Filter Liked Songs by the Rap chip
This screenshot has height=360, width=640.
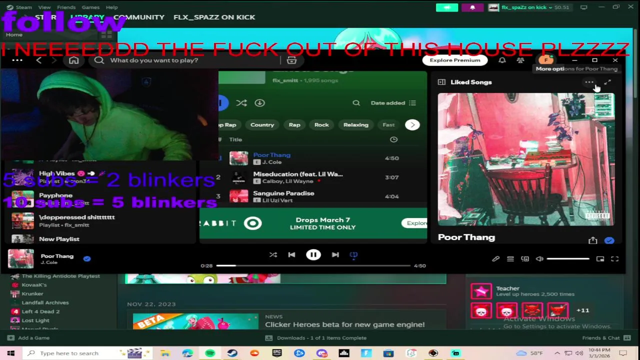(294, 125)
